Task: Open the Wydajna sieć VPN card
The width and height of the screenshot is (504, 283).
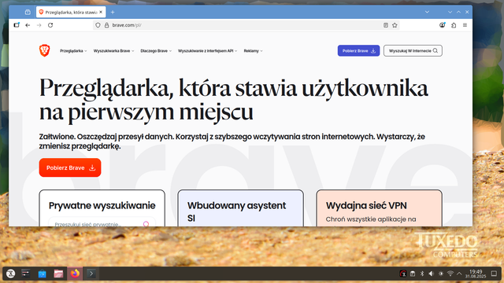Action: (x=379, y=208)
